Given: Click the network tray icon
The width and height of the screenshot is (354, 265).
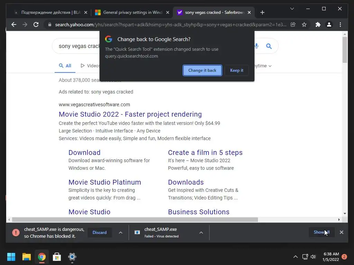Looking at the screenshot, I should click(x=305, y=257).
